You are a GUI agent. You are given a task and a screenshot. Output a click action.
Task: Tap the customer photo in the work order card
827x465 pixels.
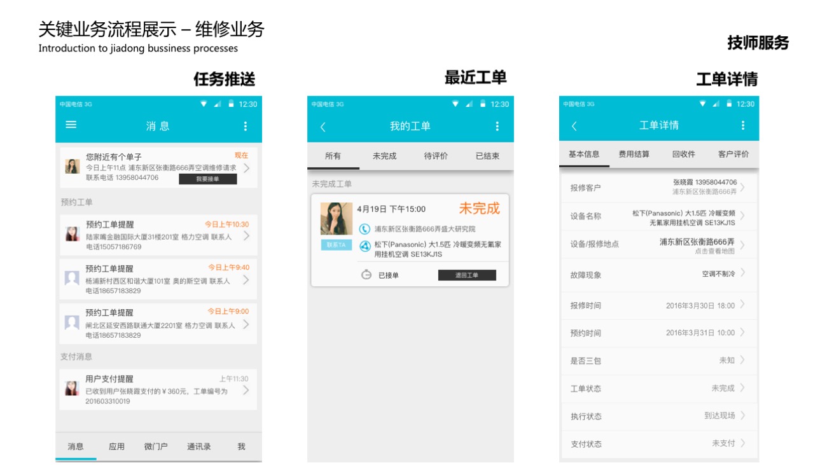(337, 219)
